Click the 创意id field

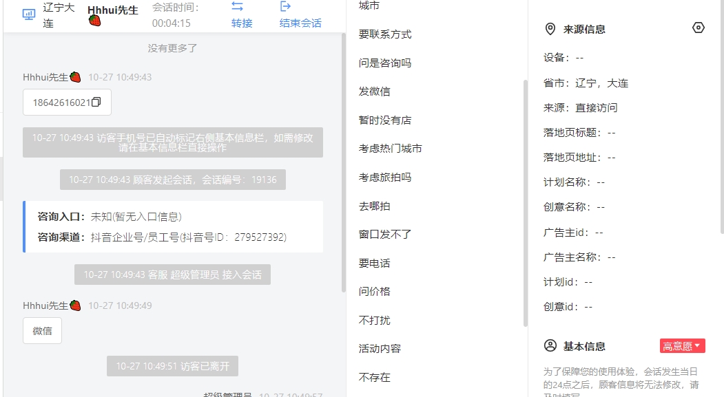coord(568,307)
